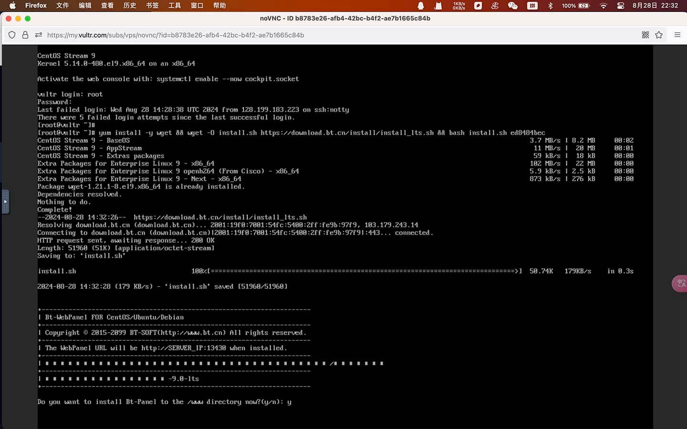This screenshot has width=687, height=429.
Task: Click the 'Length: 51960 (51K)' line
Action: click(126, 248)
